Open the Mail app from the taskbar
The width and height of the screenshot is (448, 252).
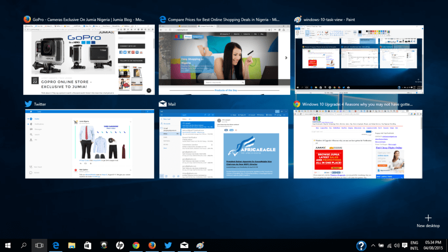pos(184,245)
